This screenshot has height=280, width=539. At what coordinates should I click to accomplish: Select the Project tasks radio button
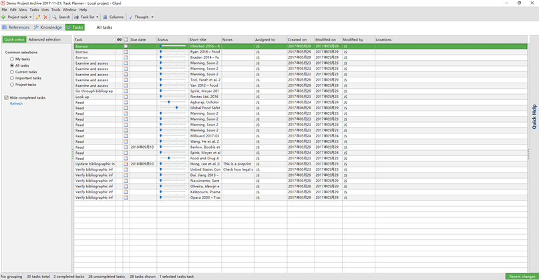click(12, 85)
